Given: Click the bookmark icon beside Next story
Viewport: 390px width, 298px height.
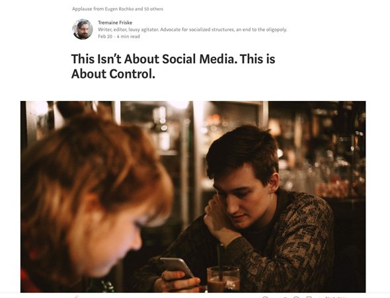Looking at the screenshot, I should click(x=309, y=297).
